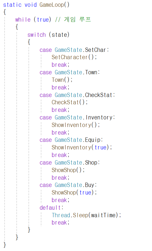Click GameState.Equip case label

click(78, 140)
